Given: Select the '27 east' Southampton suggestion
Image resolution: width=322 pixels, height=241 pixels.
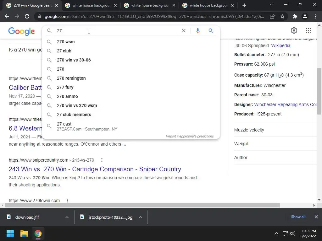Looking at the screenshot, I should point(131,126).
